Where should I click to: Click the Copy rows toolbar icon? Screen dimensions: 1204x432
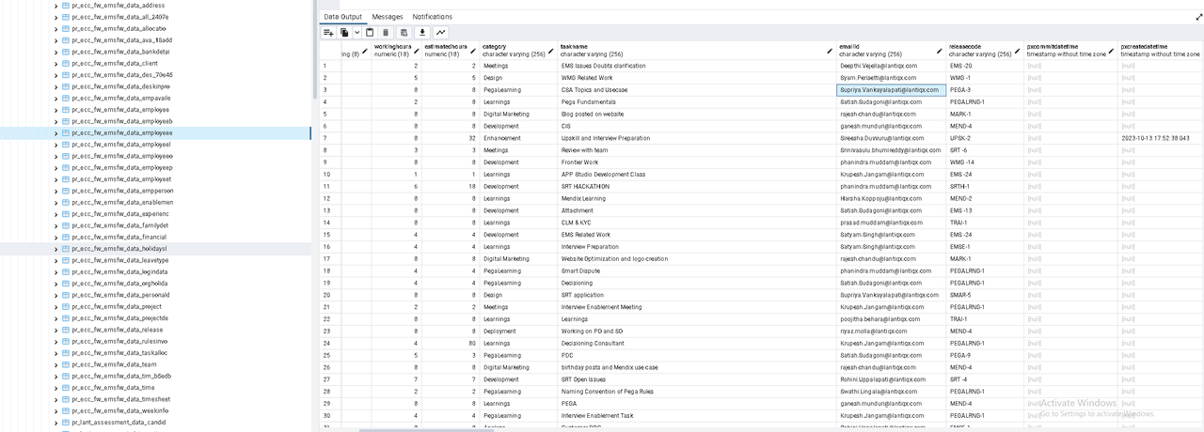coord(345,32)
